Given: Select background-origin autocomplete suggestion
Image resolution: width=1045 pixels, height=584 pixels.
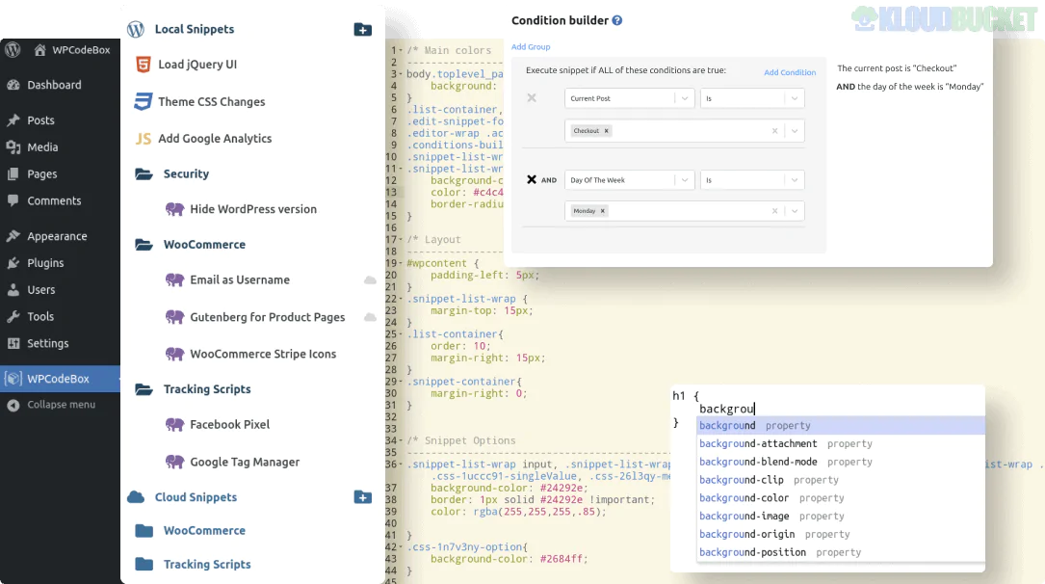Looking at the screenshot, I should point(841,534).
